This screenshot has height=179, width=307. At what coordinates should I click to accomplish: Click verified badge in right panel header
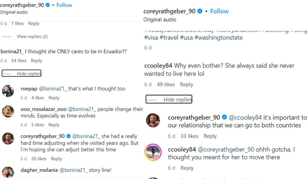coord(200,11)
